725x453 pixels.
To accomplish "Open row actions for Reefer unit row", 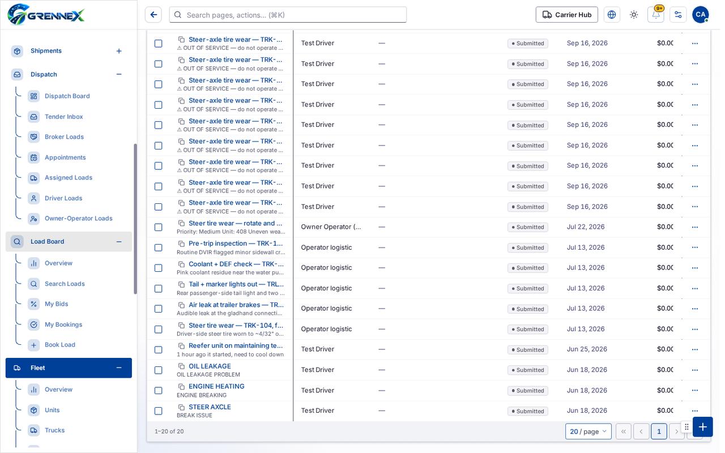I will coord(695,349).
